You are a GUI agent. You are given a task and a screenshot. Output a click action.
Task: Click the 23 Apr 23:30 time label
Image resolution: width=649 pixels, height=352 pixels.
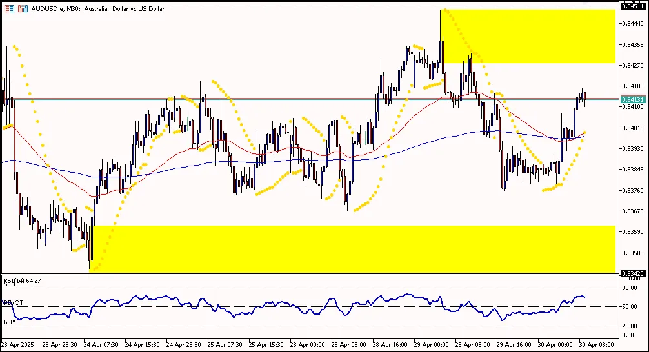click(x=59, y=344)
